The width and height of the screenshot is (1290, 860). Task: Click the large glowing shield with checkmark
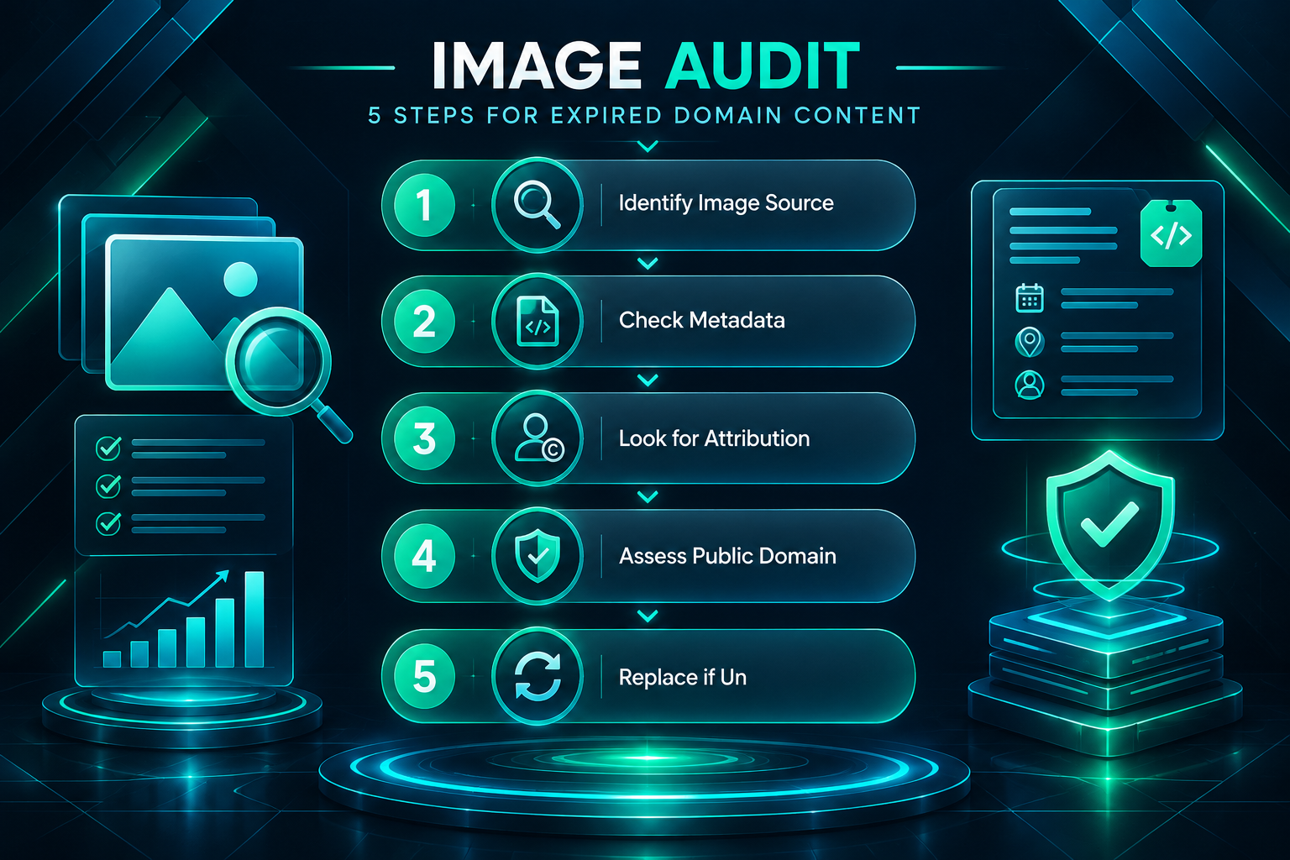1109,524
